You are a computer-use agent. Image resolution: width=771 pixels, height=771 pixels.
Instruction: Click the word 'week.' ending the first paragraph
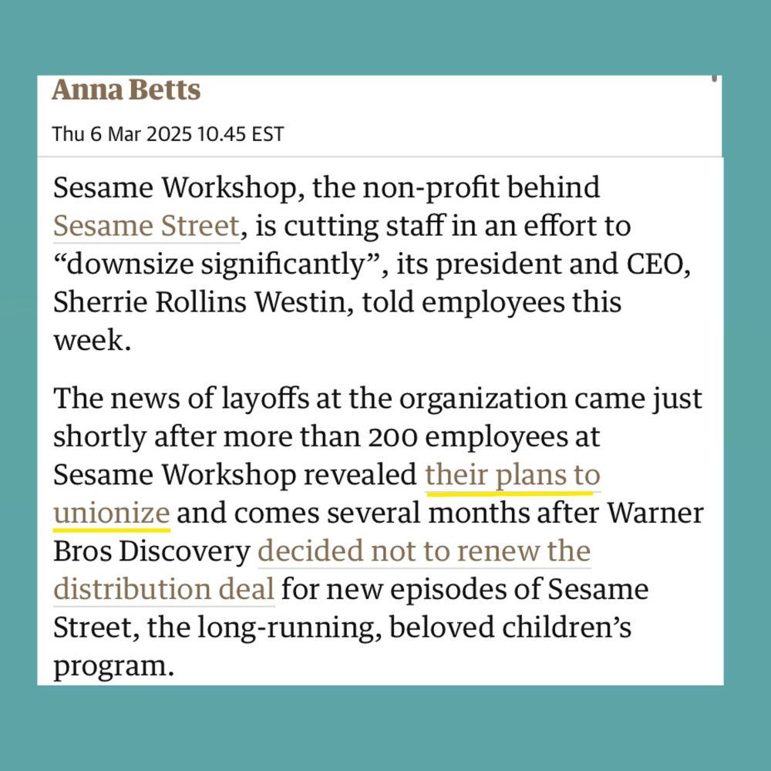93,341
